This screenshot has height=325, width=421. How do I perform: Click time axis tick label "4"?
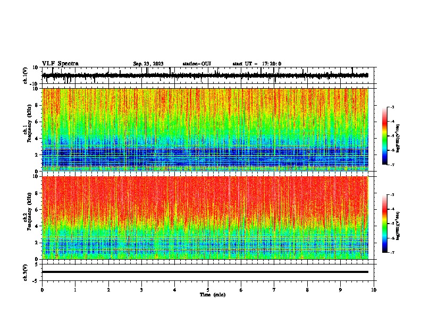tap(175, 290)
